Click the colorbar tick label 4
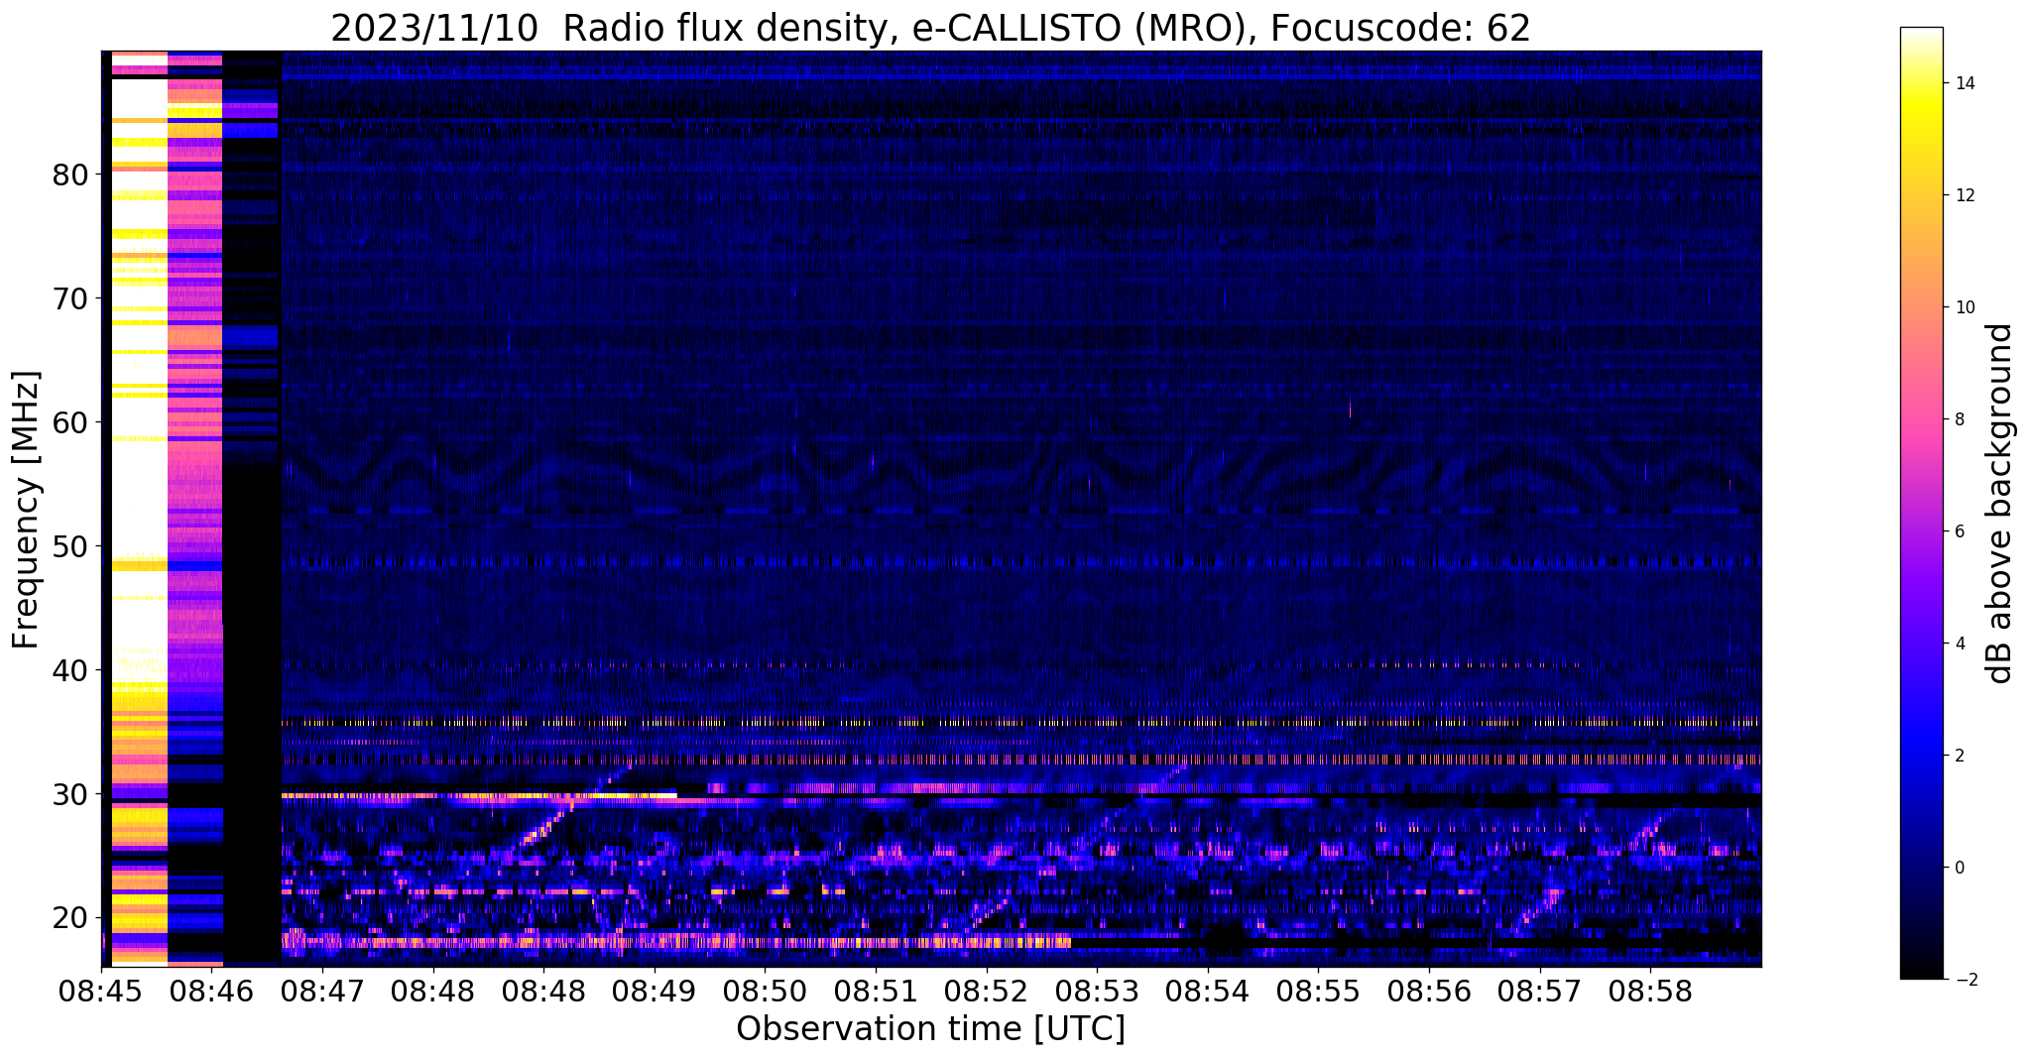Screen dimensions: 2030x1058 click(x=1959, y=644)
